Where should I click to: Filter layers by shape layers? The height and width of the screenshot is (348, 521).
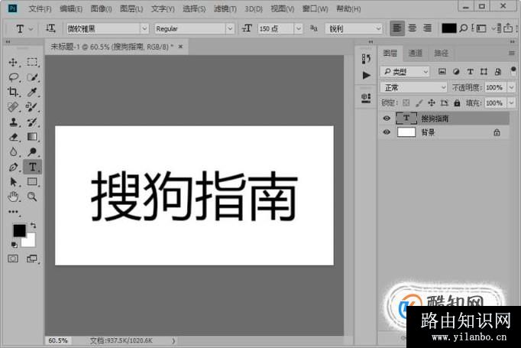click(x=484, y=72)
